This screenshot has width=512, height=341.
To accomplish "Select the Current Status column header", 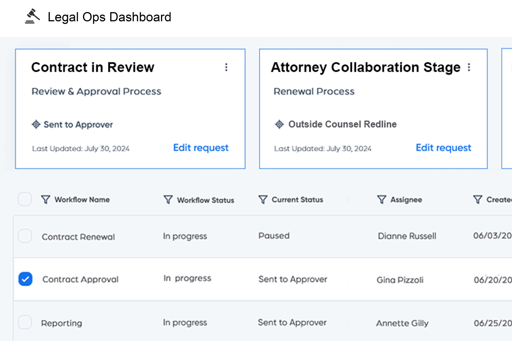I will tap(297, 199).
